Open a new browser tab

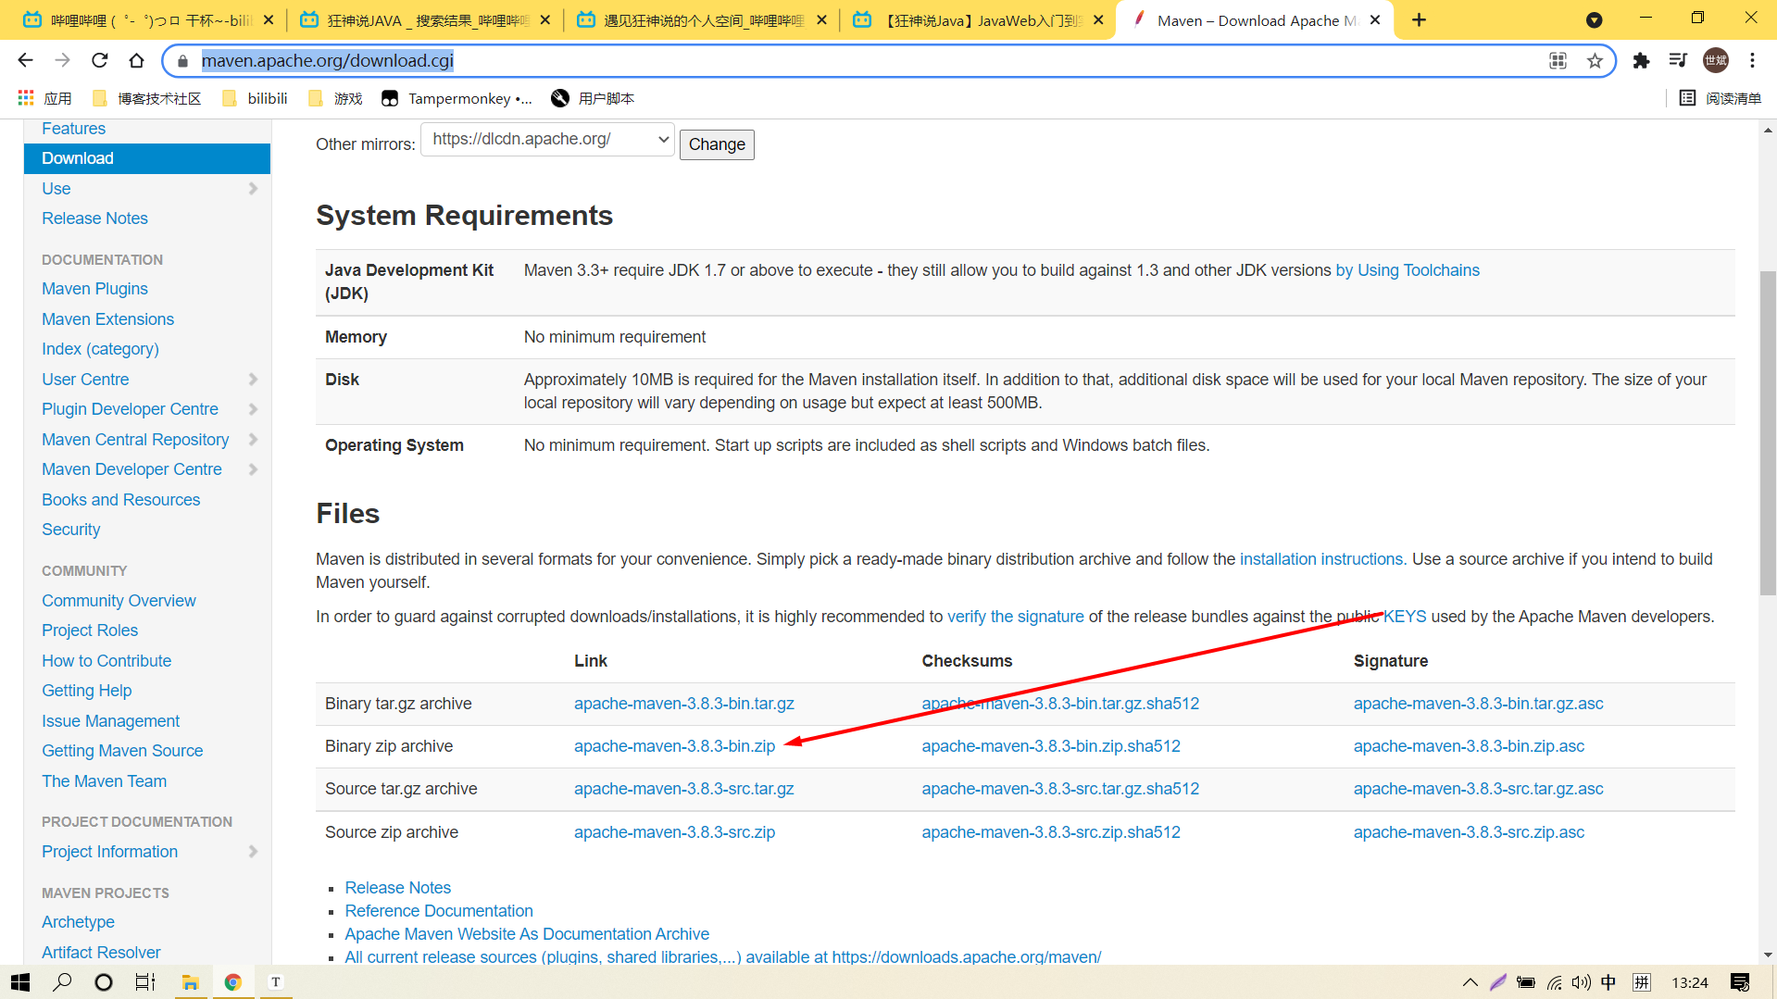pyautogui.click(x=1419, y=19)
